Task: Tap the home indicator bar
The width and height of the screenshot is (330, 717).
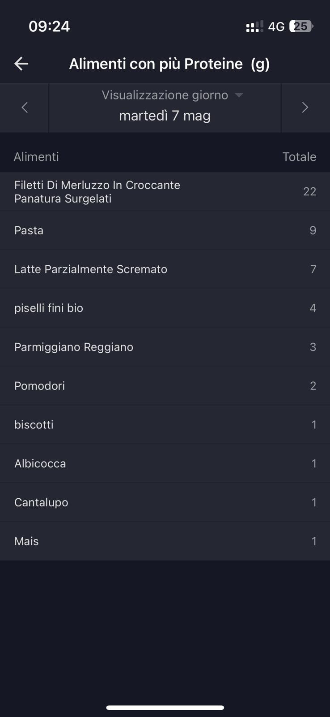Action: pyautogui.click(x=165, y=708)
